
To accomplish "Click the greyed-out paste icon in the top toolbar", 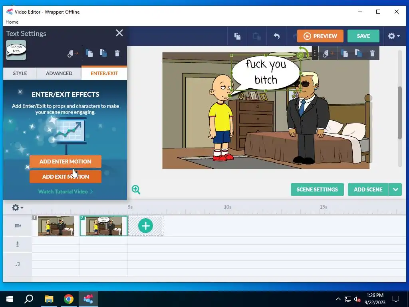I will (257, 36).
